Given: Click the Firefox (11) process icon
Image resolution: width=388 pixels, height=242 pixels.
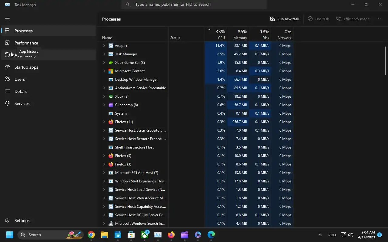Looking at the screenshot, I should [x=111, y=122].
